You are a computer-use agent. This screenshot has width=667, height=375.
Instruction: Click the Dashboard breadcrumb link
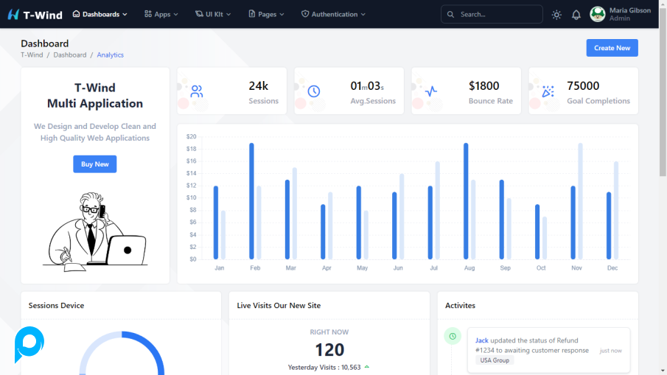click(x=70, y=55)
